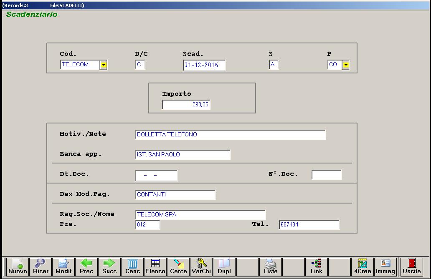Click the empty N°.Doc. field
The image size is (431, 279).
click(327, 175)
